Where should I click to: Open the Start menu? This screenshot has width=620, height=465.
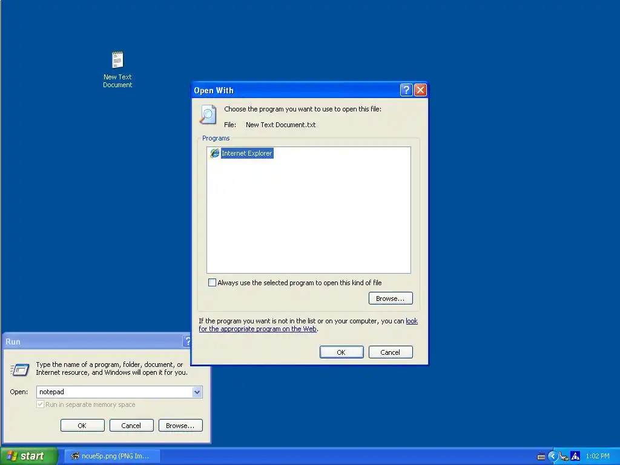pos(29,456)
